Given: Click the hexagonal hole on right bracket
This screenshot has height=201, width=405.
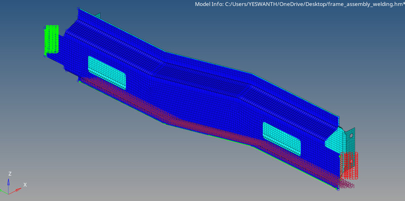Looking at the screenshot, I should pyautogui.click(x=351, y=135).
